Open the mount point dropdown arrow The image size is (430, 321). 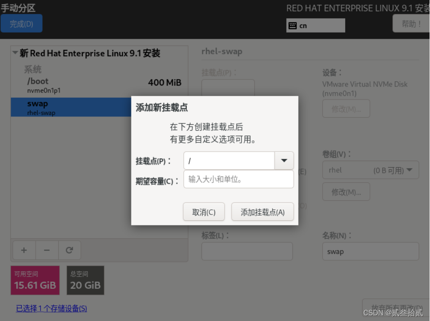pyautogui.click(x=284, y=161)
